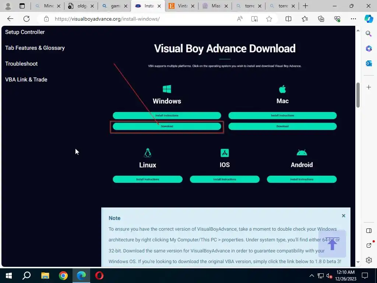View site information lock icon
This screenshot has width=377, height=283.
coord(46,19)
